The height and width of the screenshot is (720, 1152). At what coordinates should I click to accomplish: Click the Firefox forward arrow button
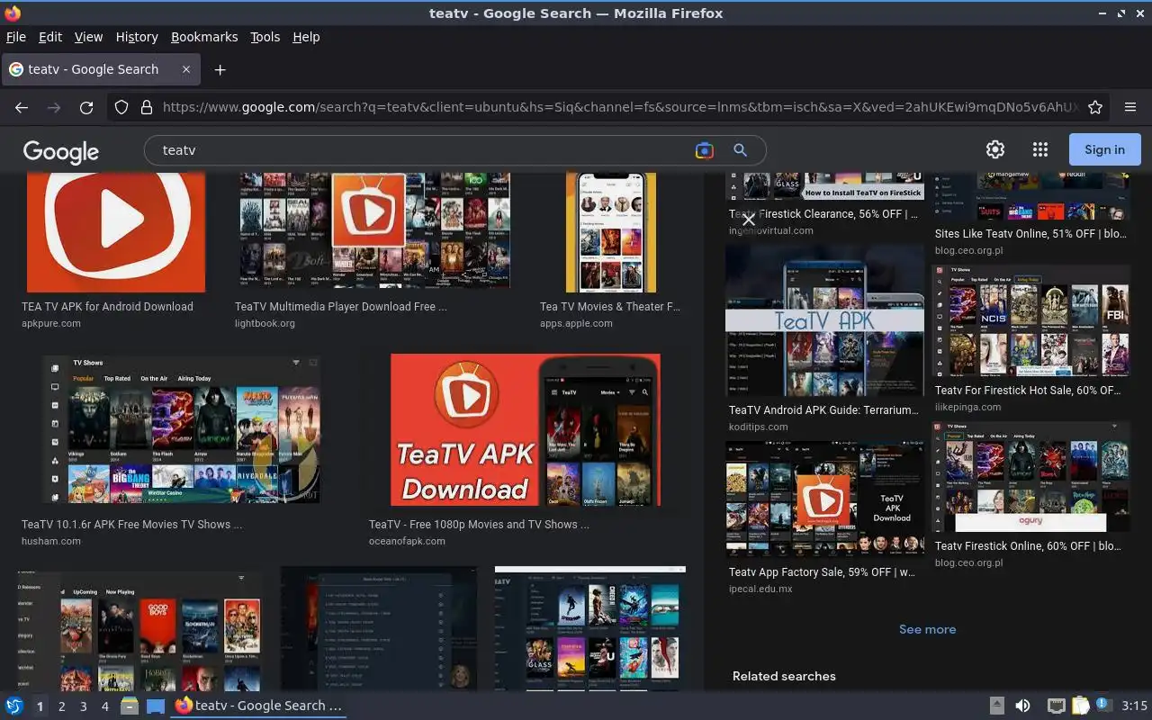click(54, 107)
